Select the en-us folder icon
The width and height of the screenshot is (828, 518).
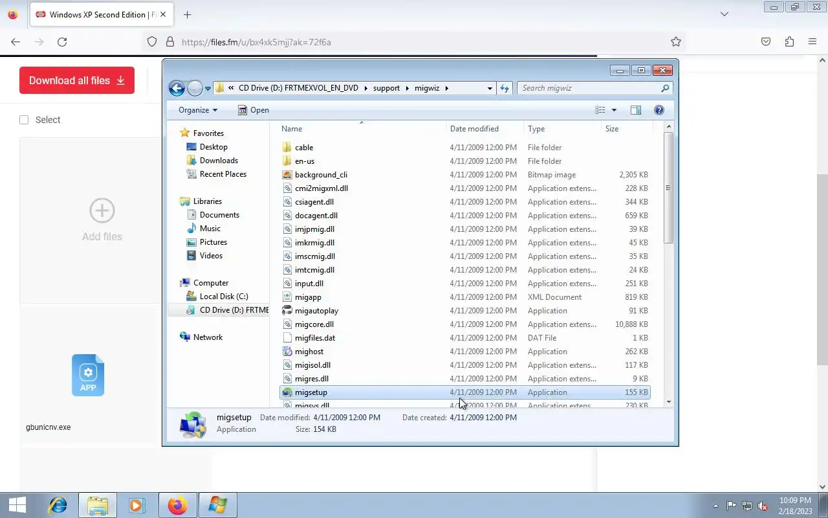click(x=288, y=161)
